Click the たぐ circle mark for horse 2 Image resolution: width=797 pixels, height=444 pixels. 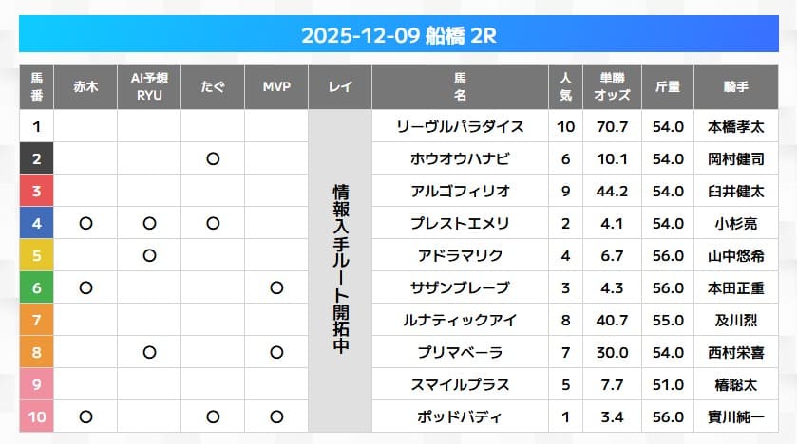point(213,158)
